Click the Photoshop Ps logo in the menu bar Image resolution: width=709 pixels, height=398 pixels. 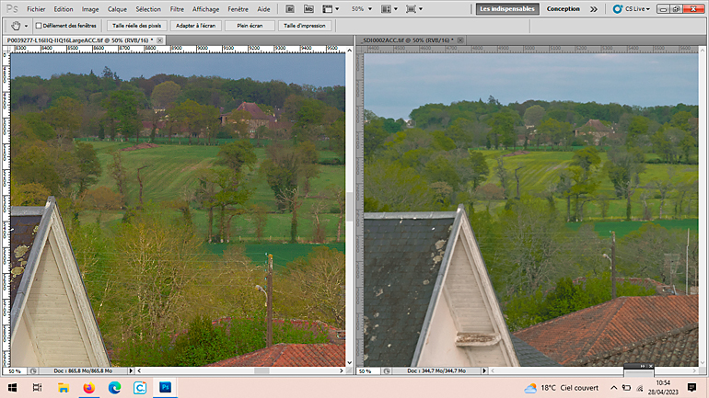pos(12,9)
